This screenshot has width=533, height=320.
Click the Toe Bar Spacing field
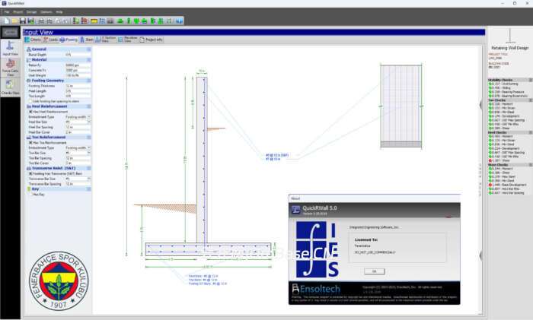tap(78, 158)
